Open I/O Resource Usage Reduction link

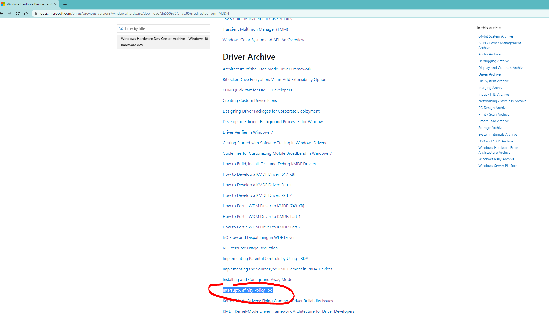250,248
